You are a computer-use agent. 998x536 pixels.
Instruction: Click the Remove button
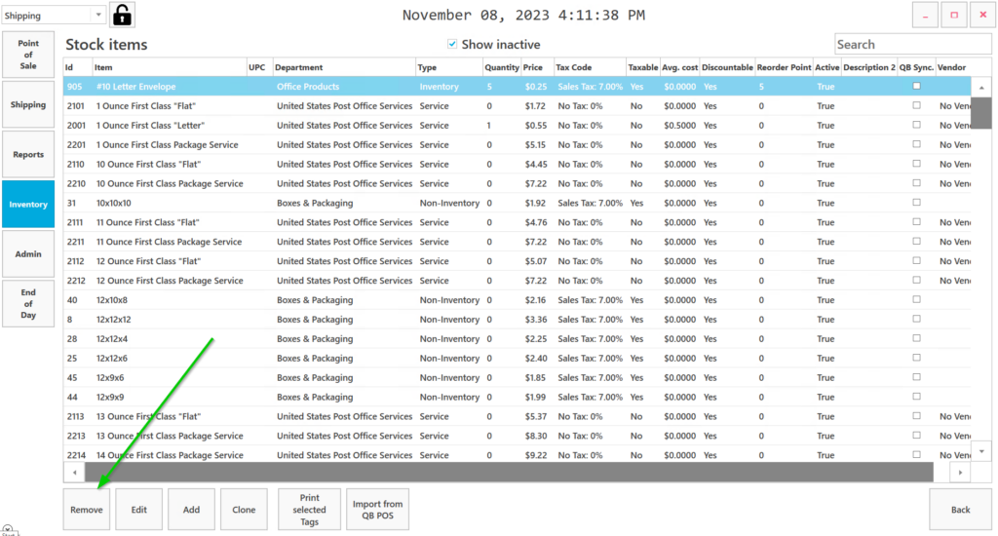click(x=87, y=510)
